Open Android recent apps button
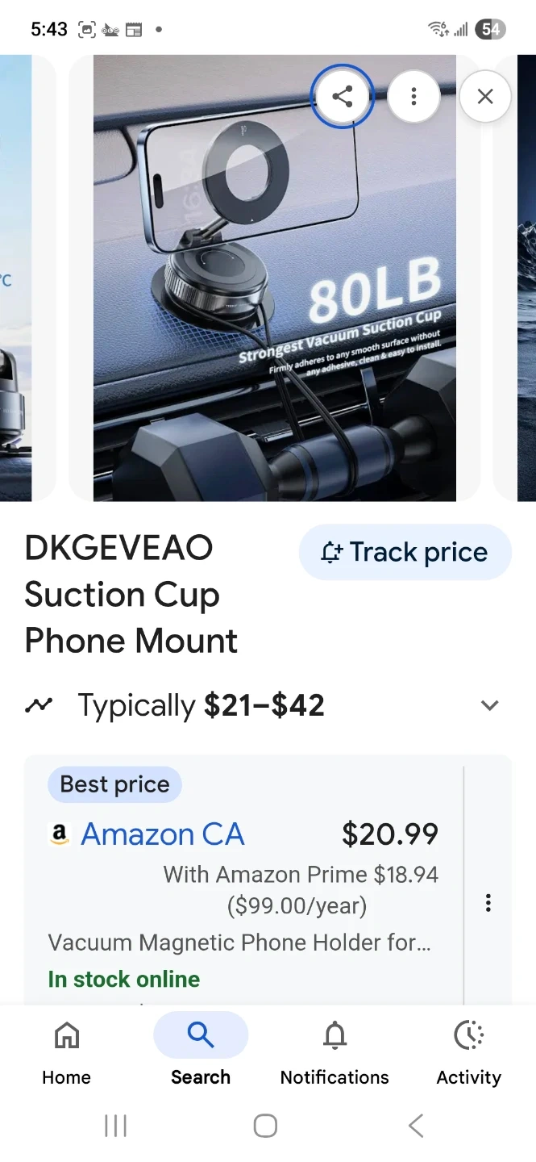The width and height of the screenshot is (536, 1162). click(x=115, y=1126)
